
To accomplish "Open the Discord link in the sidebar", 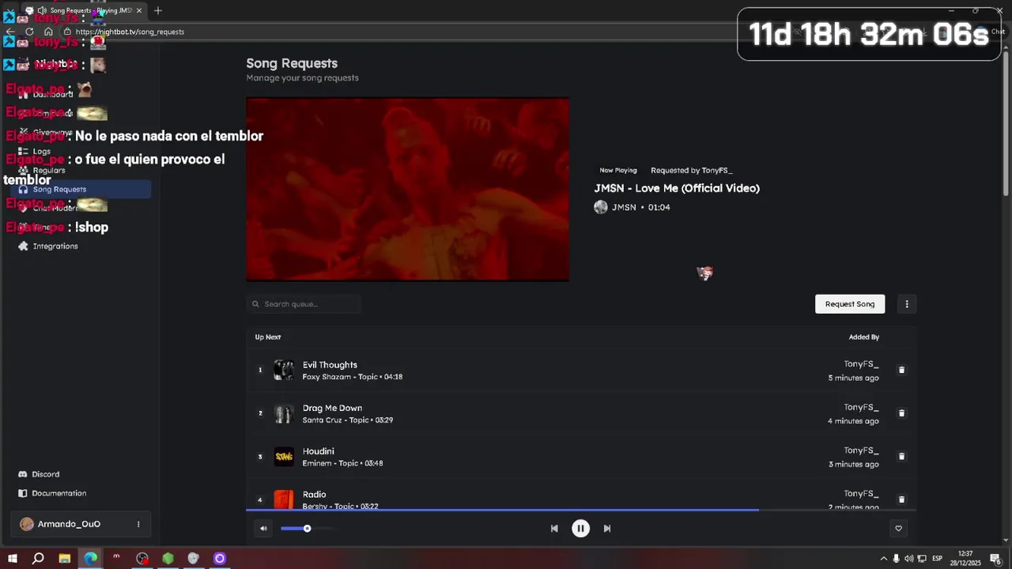I will point(45,474).
